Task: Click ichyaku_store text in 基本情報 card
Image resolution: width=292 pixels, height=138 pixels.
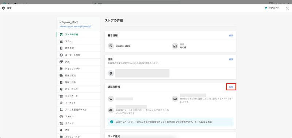Action: click(x=123, y=46)
